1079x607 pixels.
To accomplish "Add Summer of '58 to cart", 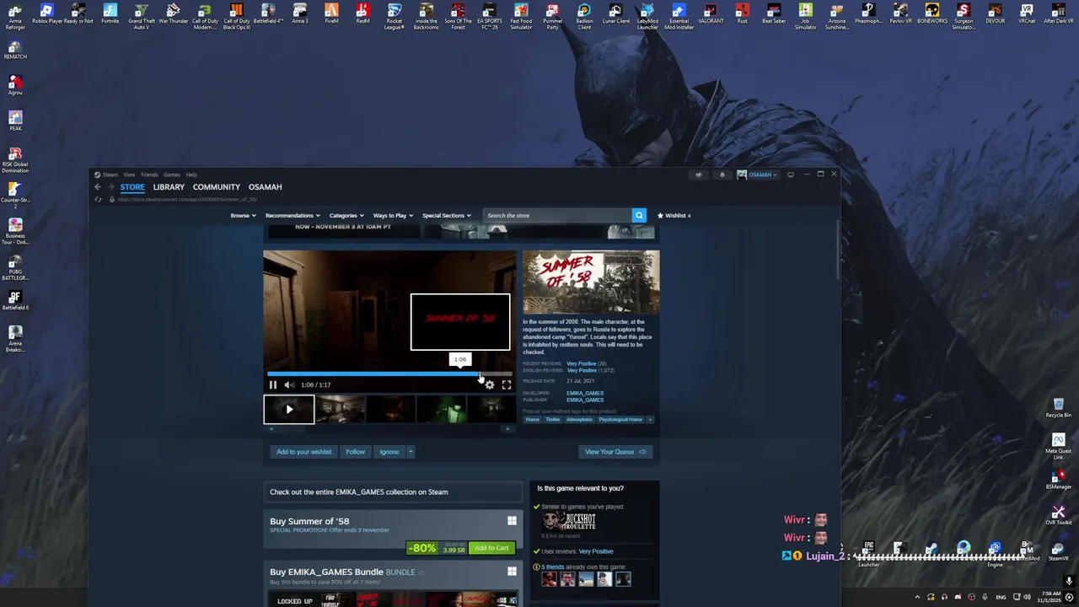I will [x=491, y=548].
